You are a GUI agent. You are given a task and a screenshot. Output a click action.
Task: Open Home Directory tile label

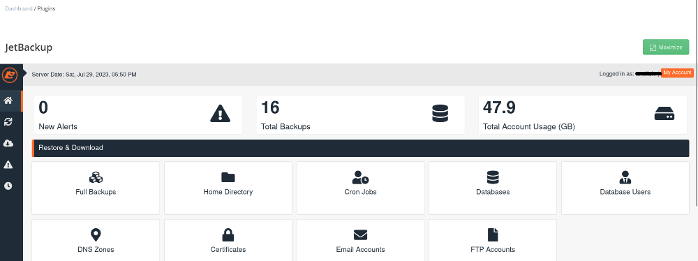click(x=228, y=192)
